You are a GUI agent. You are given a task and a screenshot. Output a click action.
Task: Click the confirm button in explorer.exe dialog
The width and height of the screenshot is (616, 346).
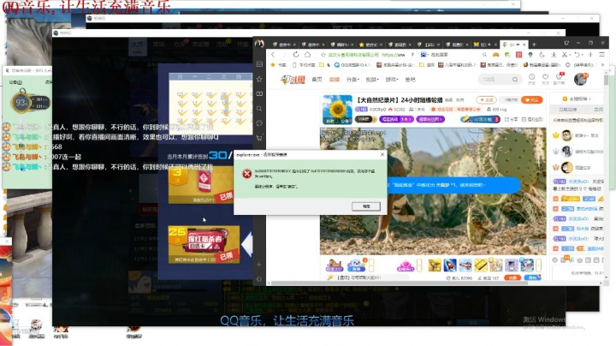(366, 206)
